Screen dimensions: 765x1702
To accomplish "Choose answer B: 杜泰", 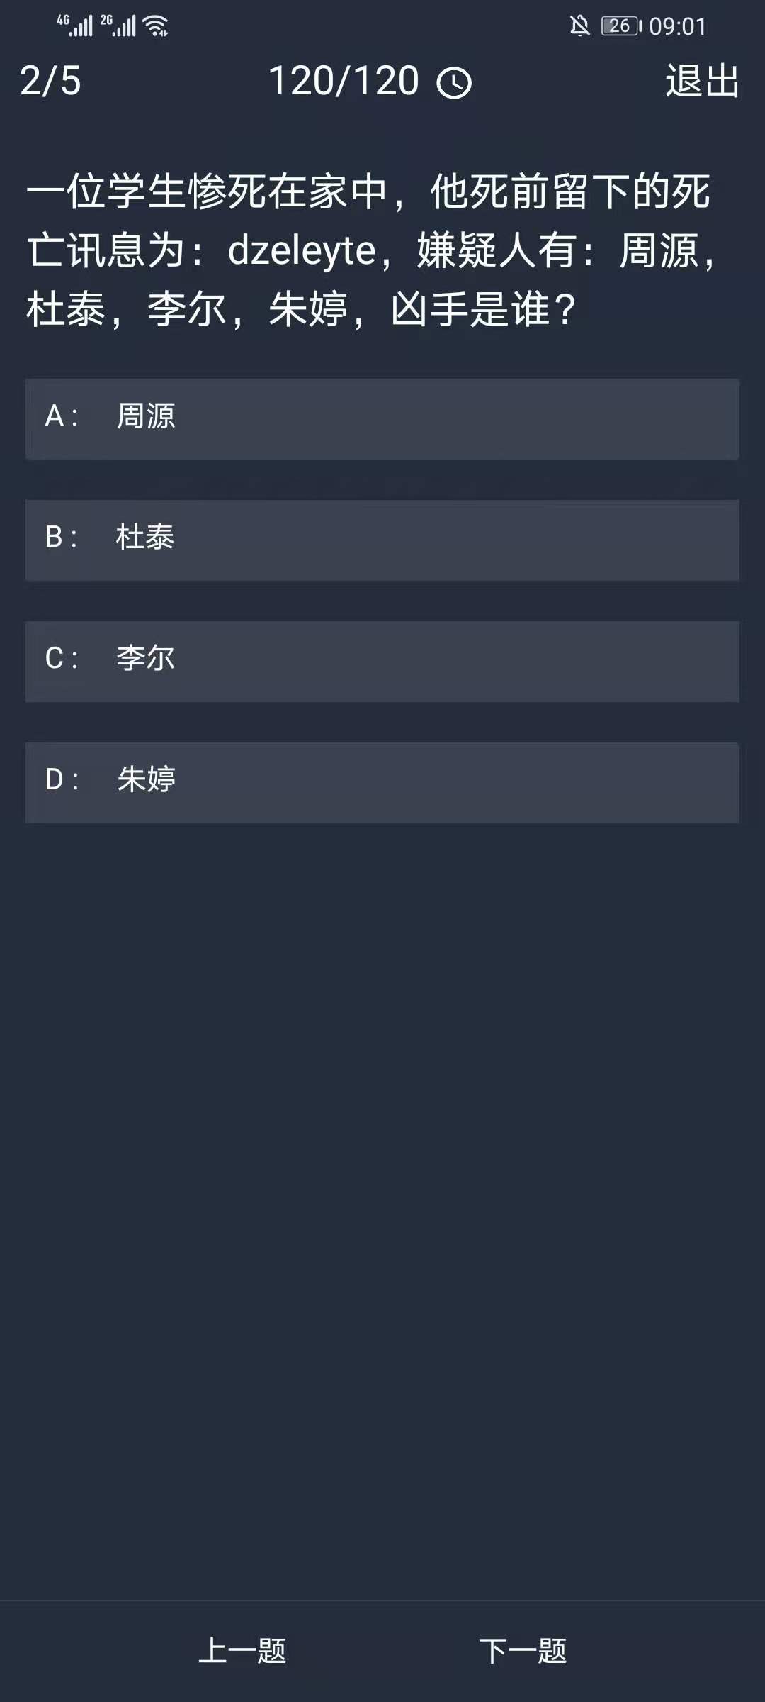I will [x=382, y=540].
